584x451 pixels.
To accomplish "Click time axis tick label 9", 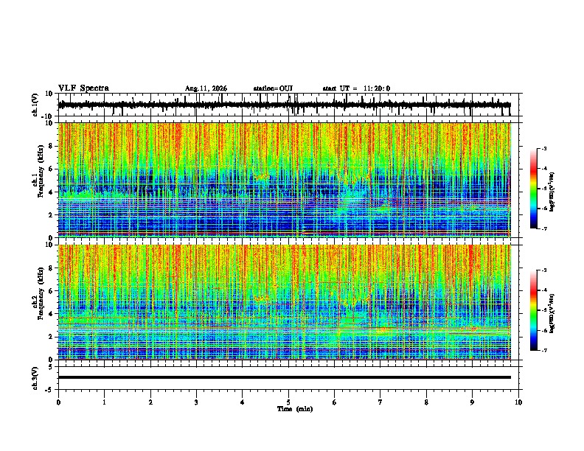I will [x=472, y=402].
